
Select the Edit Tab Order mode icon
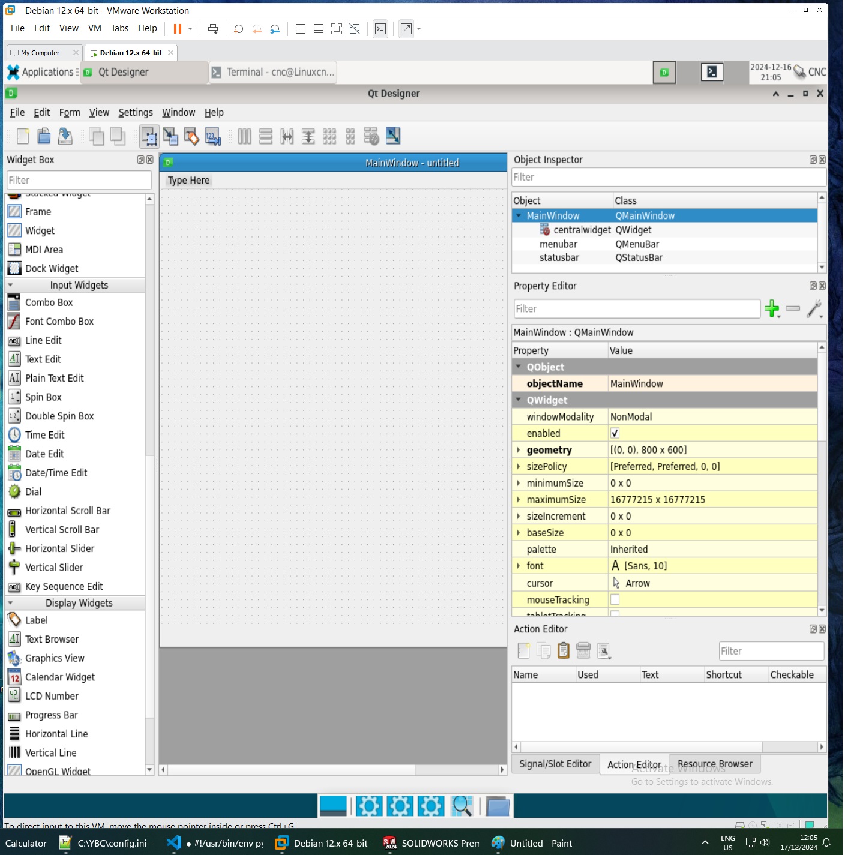[x=212, y=137]
